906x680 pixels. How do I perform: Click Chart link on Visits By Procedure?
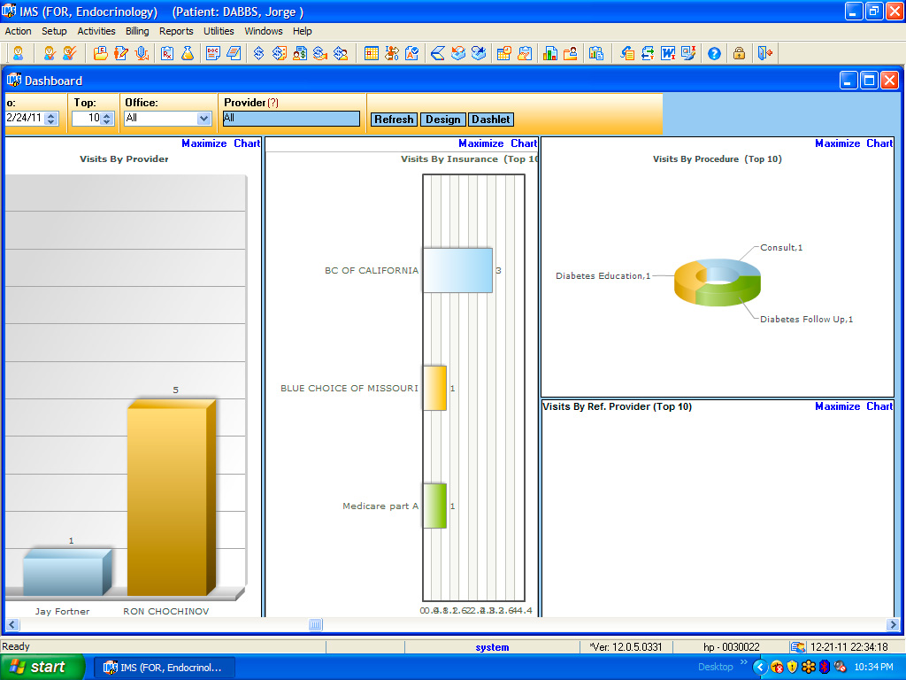point(879,143)
